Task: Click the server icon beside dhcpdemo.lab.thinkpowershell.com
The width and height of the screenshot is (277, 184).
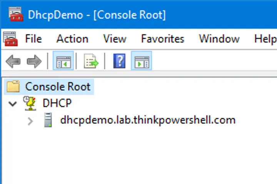Action: pos(48,120)
